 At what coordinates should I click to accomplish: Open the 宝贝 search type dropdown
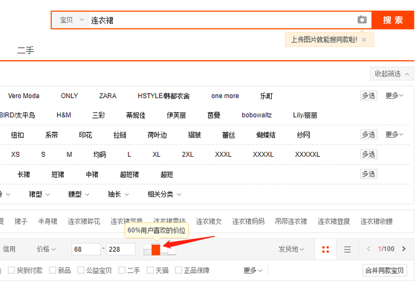pos(70,20)
